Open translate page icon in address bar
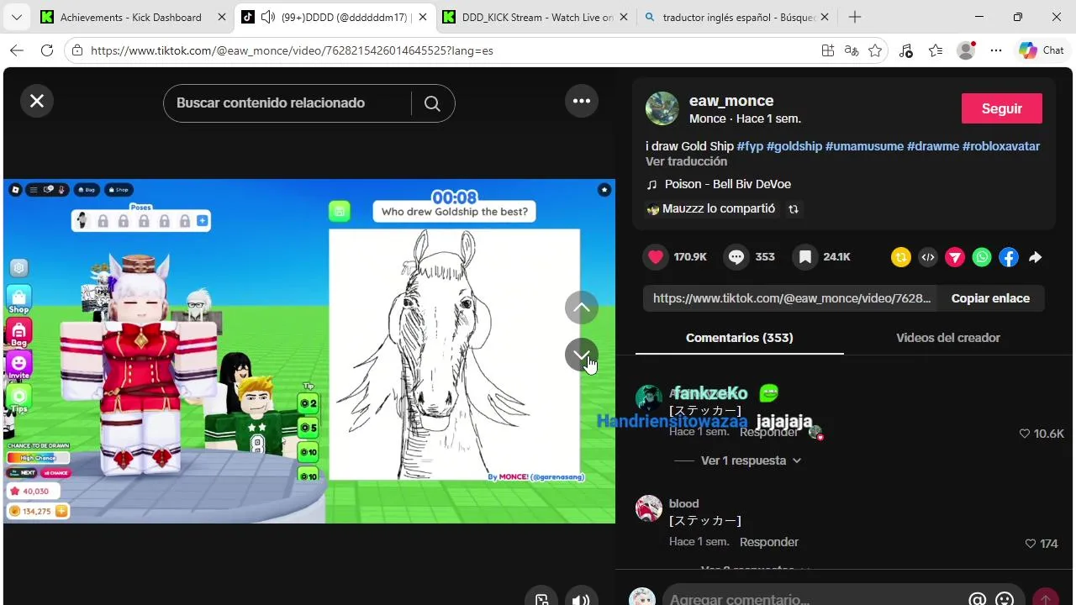 pyautogui.click(x=852, y=50)
